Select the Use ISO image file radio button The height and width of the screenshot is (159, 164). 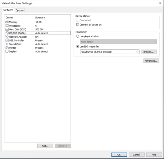pos(78,46)
